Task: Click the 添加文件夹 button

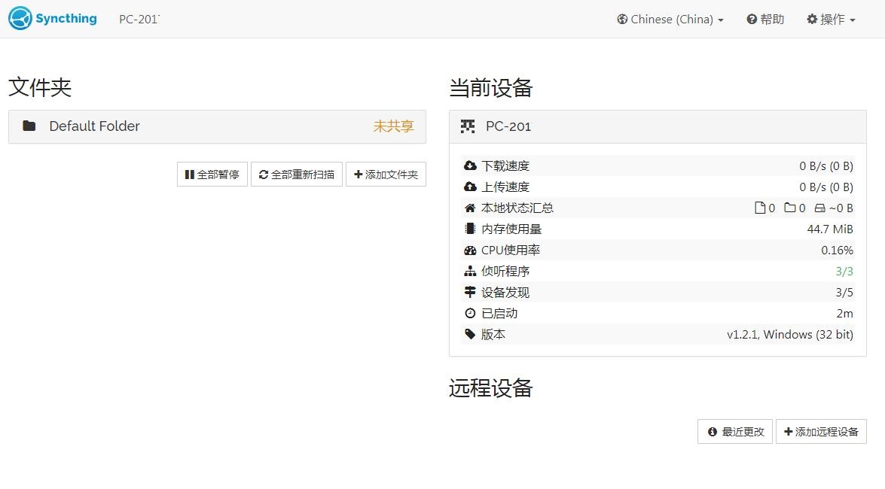Action: (x=386, y=175)
